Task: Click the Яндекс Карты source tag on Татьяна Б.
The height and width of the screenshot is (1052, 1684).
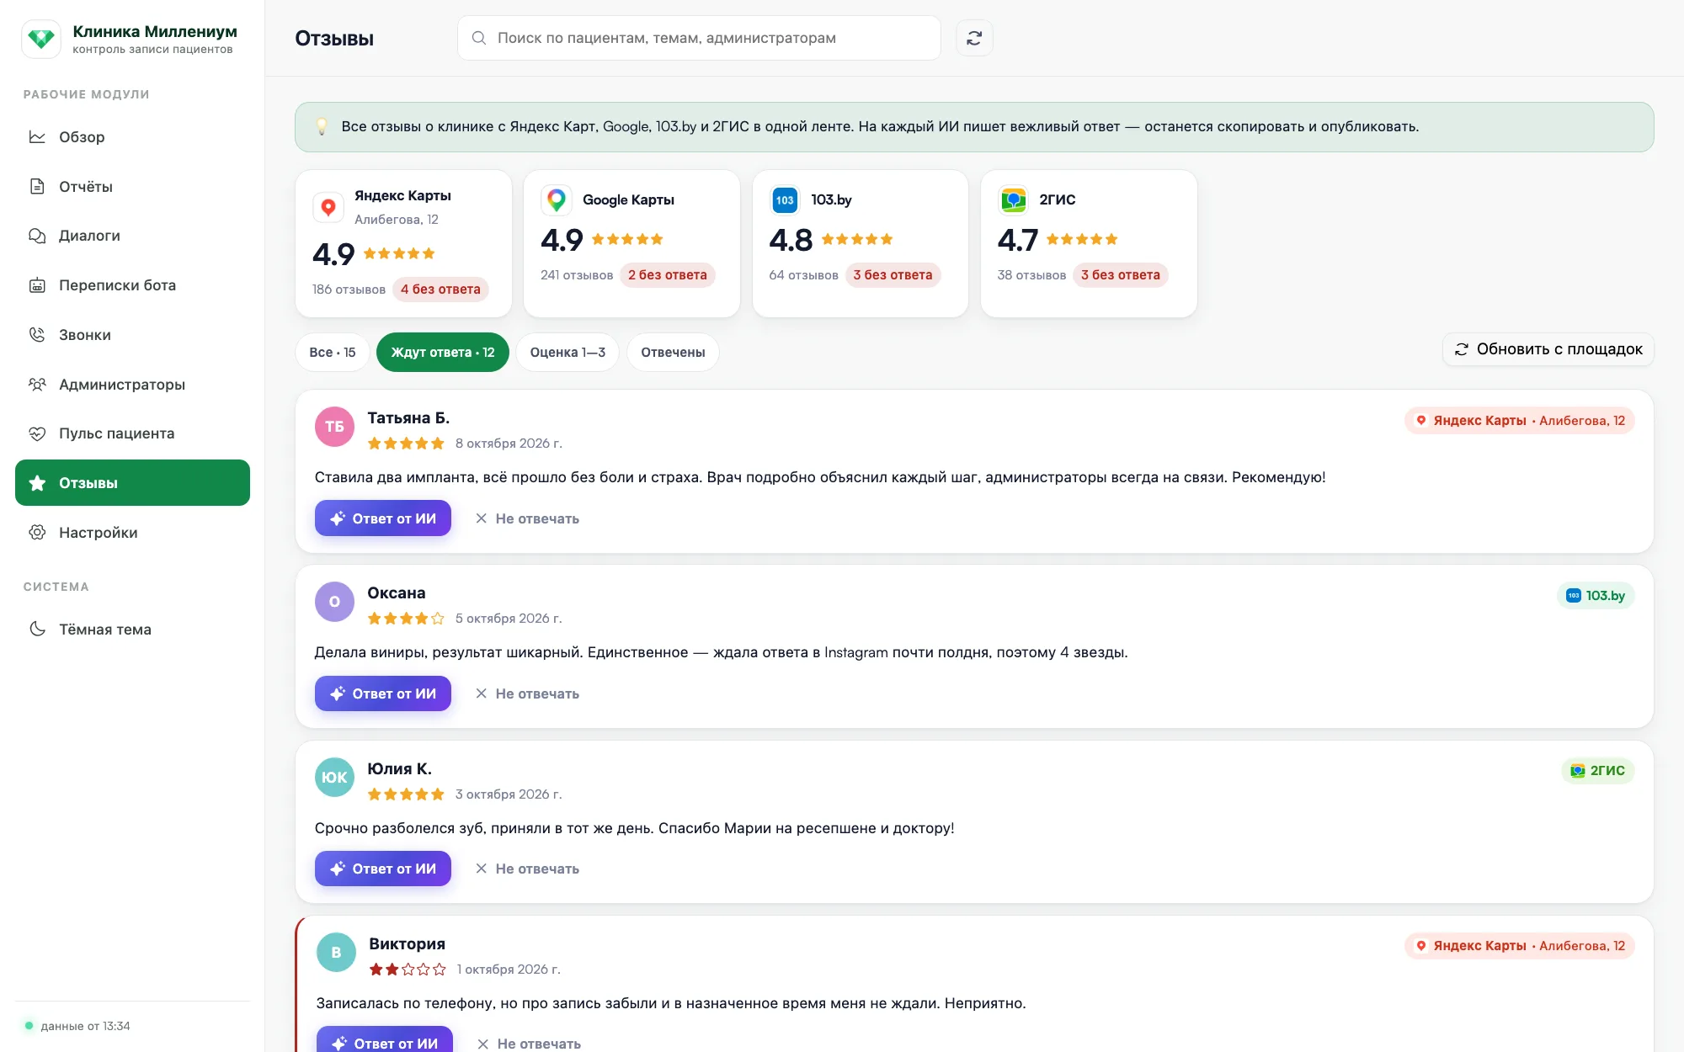Action: click(x=1520, y=421)
